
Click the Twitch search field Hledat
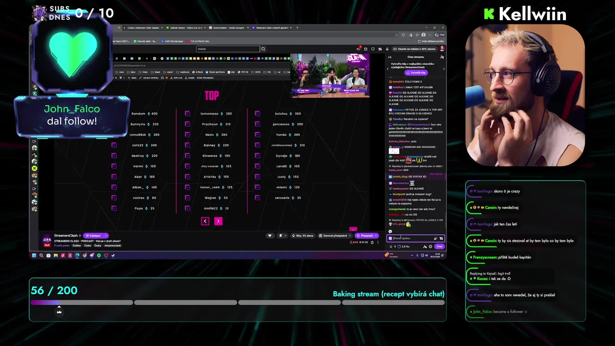point(228,49)
